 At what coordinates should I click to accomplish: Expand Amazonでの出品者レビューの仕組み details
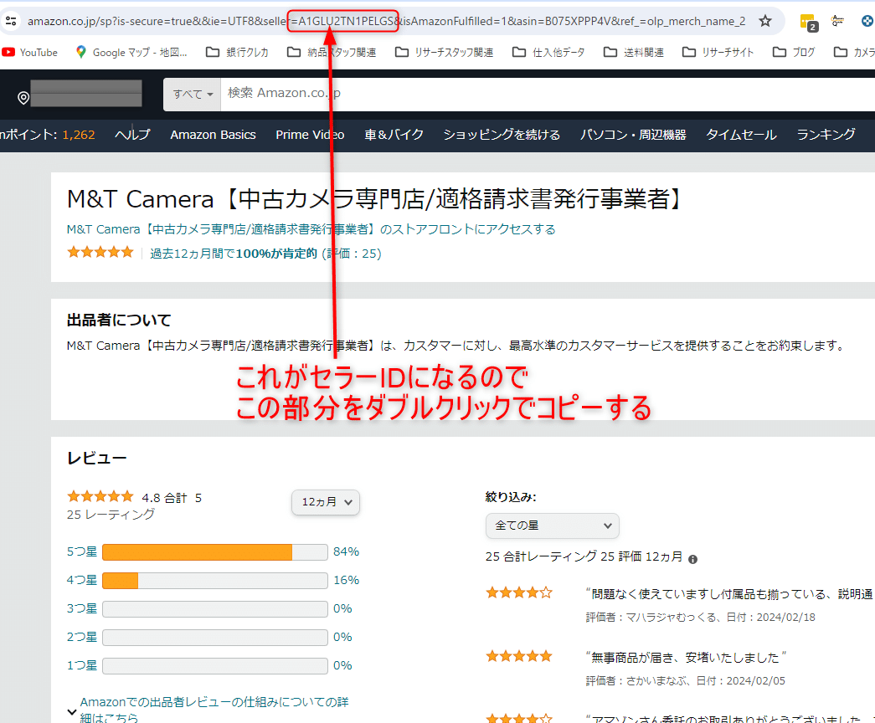click(208, 710)
